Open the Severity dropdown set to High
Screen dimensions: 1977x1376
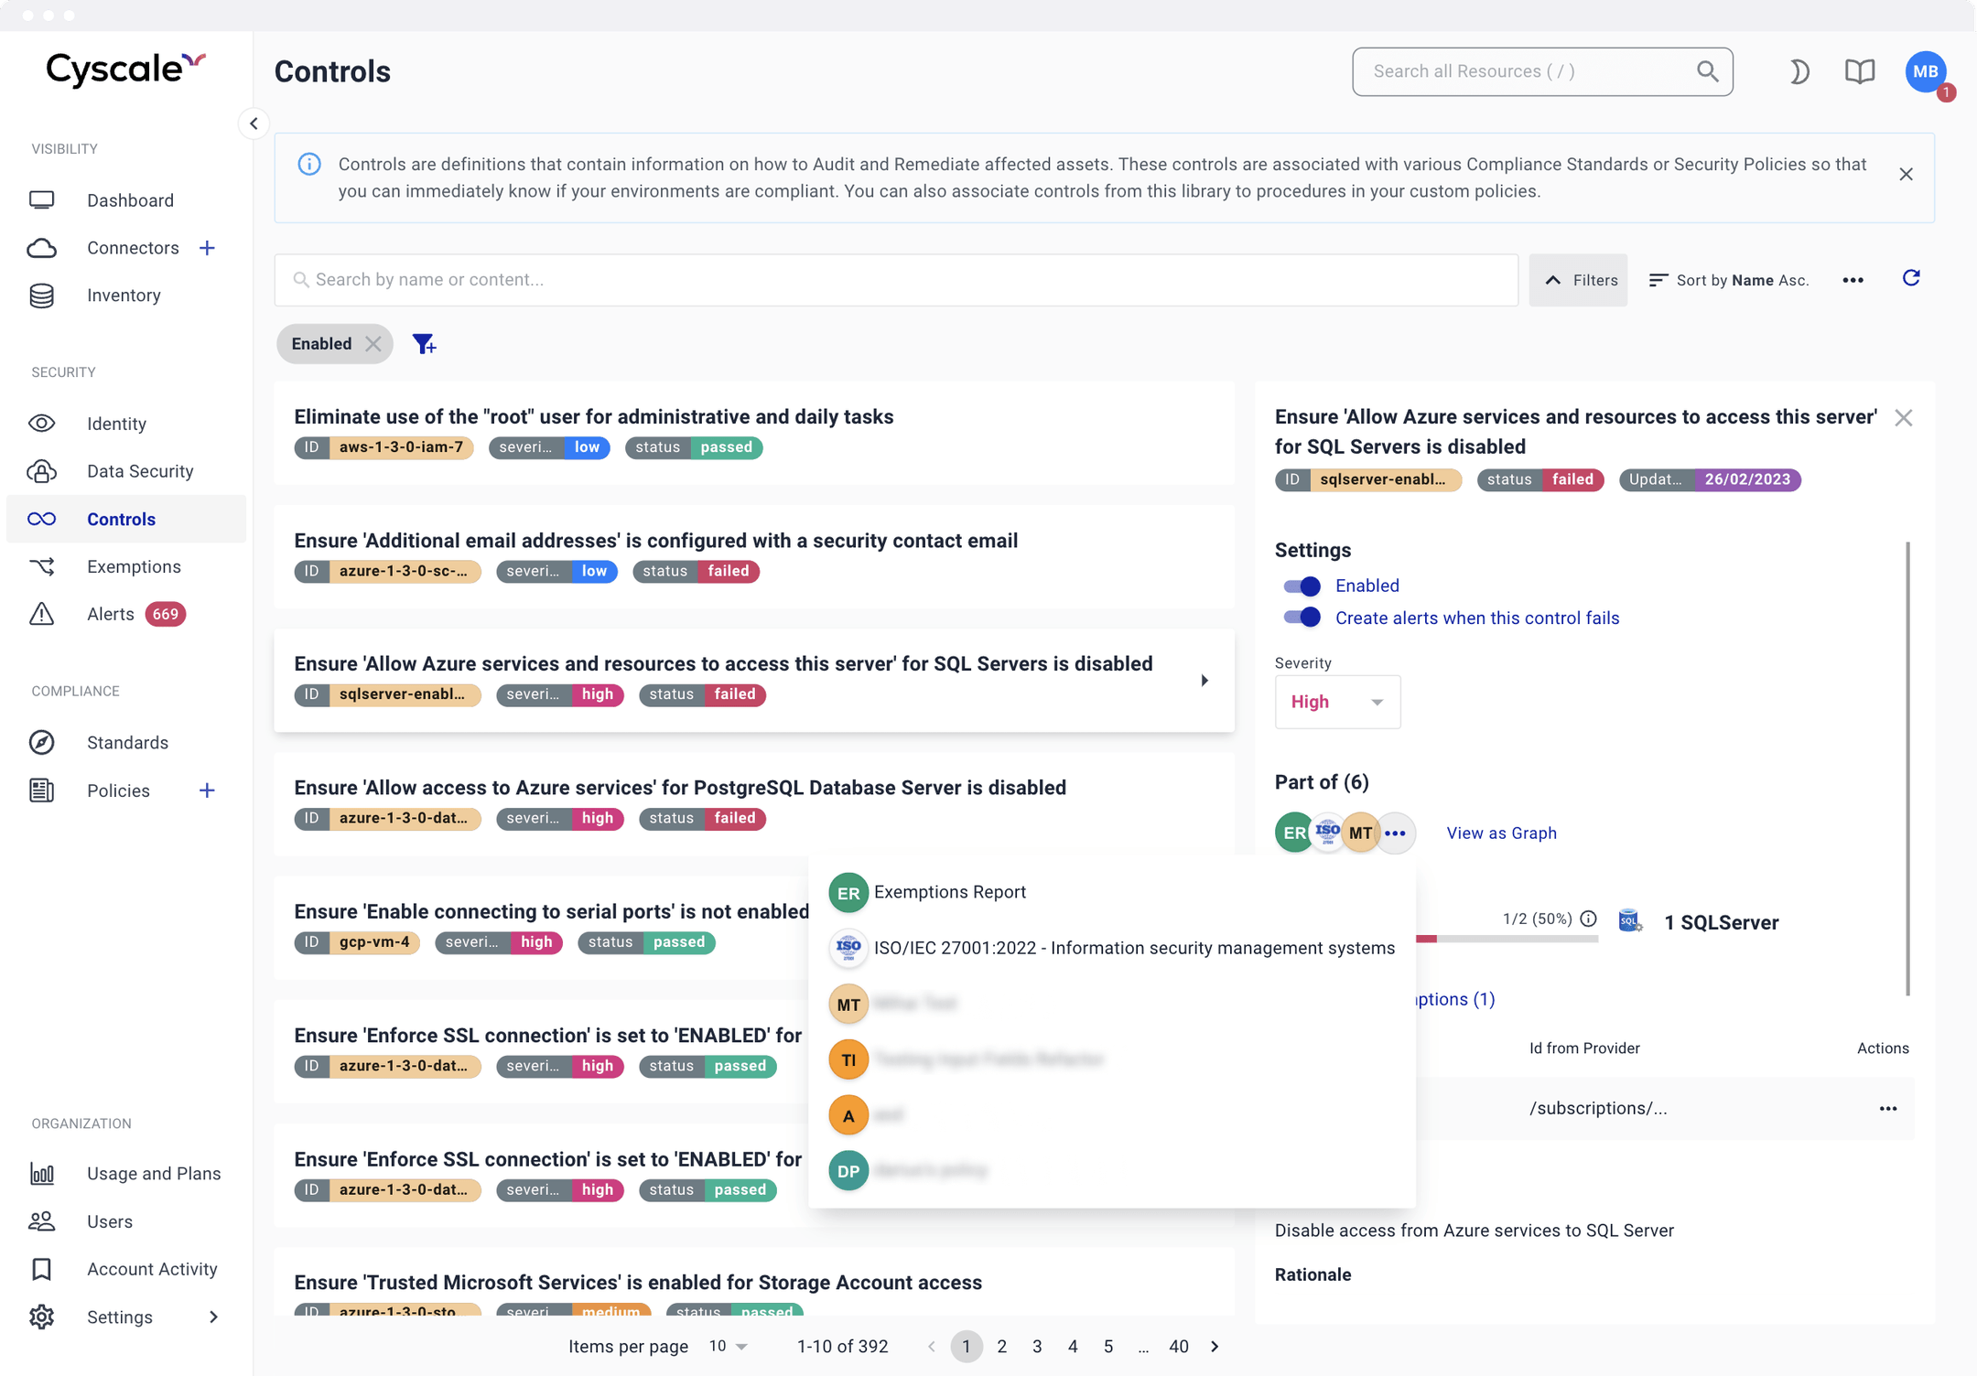click(x=1336, y=701)
